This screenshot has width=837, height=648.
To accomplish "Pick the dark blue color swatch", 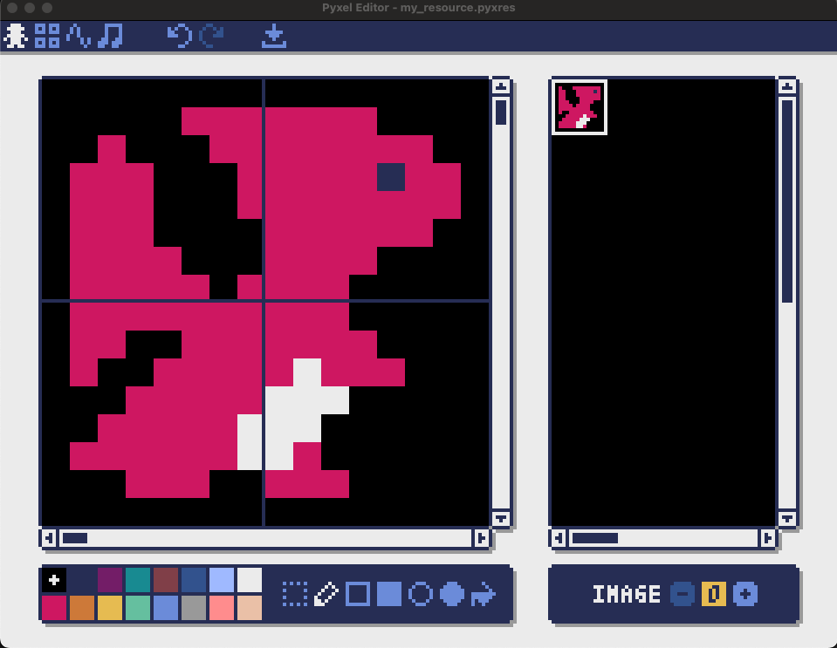I will 194,580.
